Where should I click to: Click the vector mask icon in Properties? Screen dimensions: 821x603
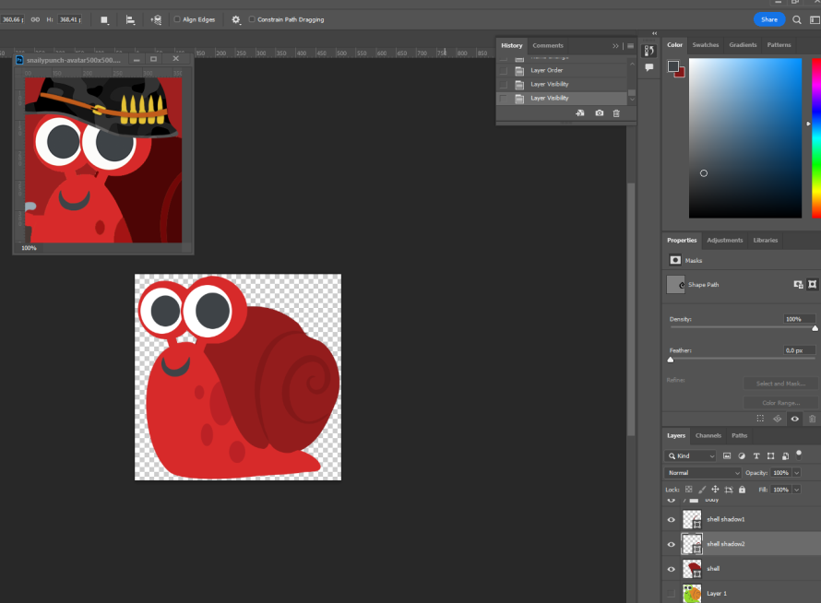(675, 260)
